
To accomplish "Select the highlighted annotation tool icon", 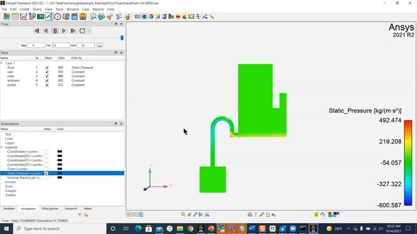I will click(49, 16).
